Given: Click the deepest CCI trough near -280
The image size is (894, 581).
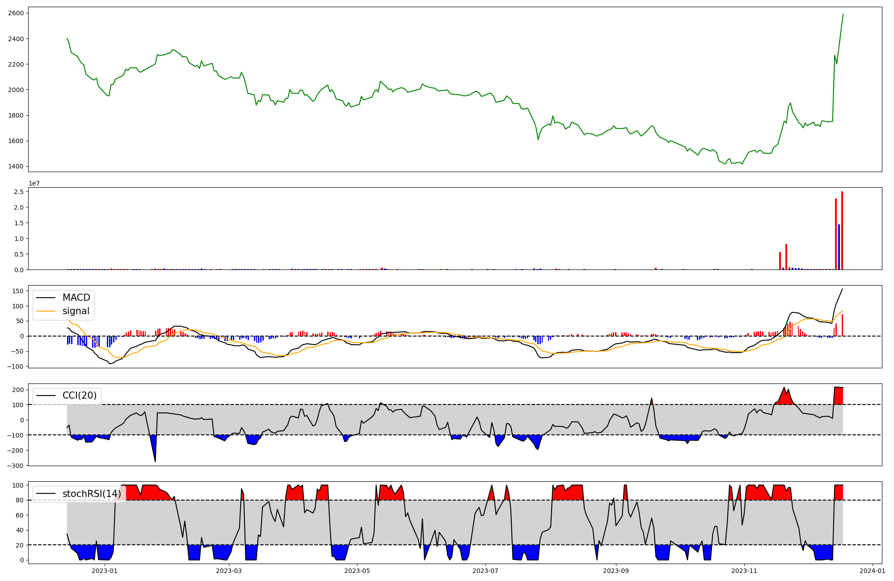Looking at the screenshot, I should (155, 461).
